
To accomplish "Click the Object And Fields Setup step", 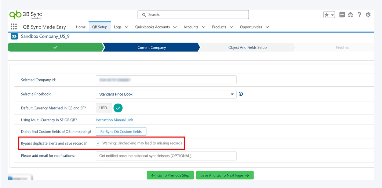I will [247, 47].
